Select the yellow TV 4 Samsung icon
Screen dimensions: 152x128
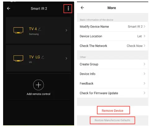click(x=18, y=30)
